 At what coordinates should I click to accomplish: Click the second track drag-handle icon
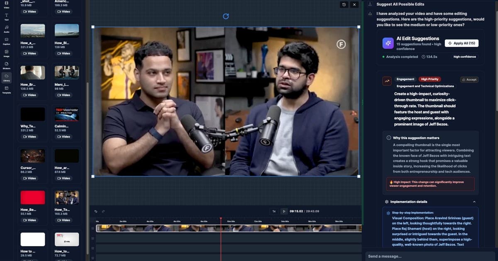click(x=93, y=239)
